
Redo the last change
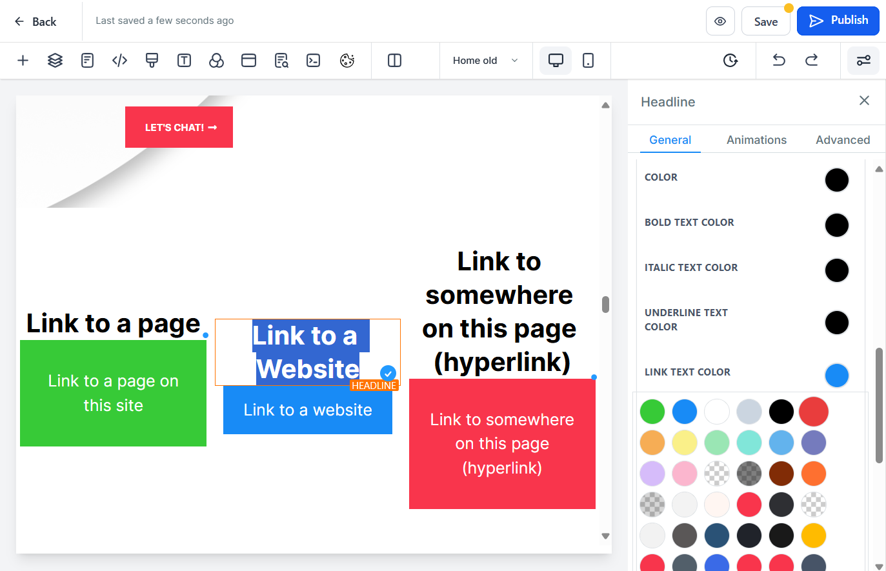pyautogui.click(x=812, y=61)
